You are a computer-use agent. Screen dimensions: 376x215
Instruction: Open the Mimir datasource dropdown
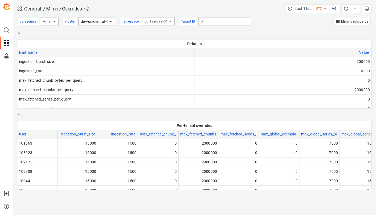click(49, 21)
